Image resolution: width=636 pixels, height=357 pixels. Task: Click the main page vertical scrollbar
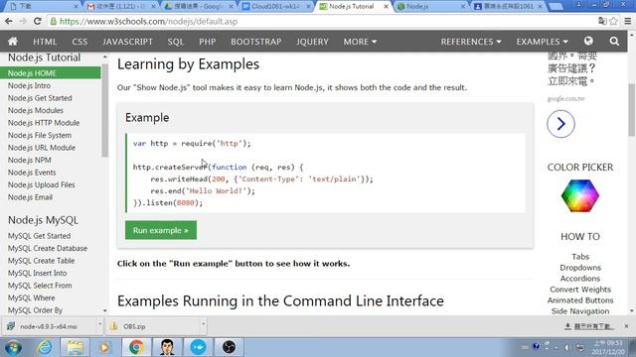coord(632,109)
